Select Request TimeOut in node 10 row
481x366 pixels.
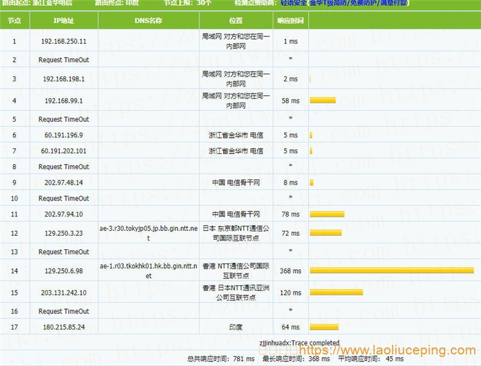pyautogui.click(x=63, y=199)
